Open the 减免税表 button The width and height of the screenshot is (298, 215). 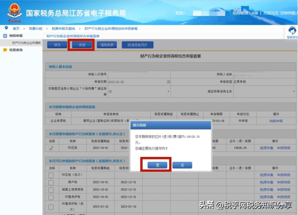pos(107,45)
